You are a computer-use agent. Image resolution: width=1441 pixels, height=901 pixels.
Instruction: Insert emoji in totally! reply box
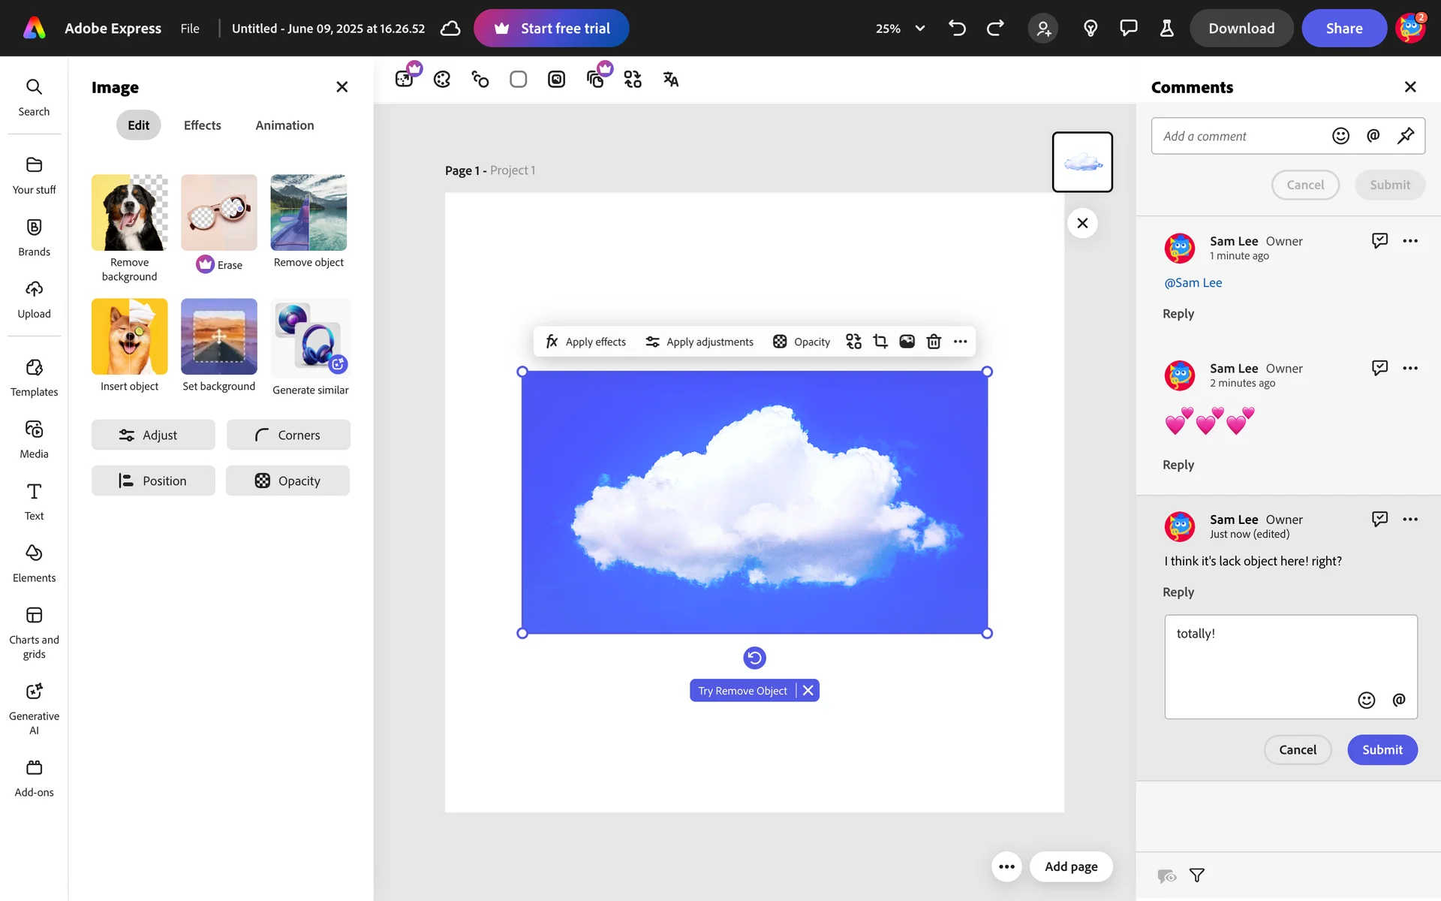[1367, 700]
